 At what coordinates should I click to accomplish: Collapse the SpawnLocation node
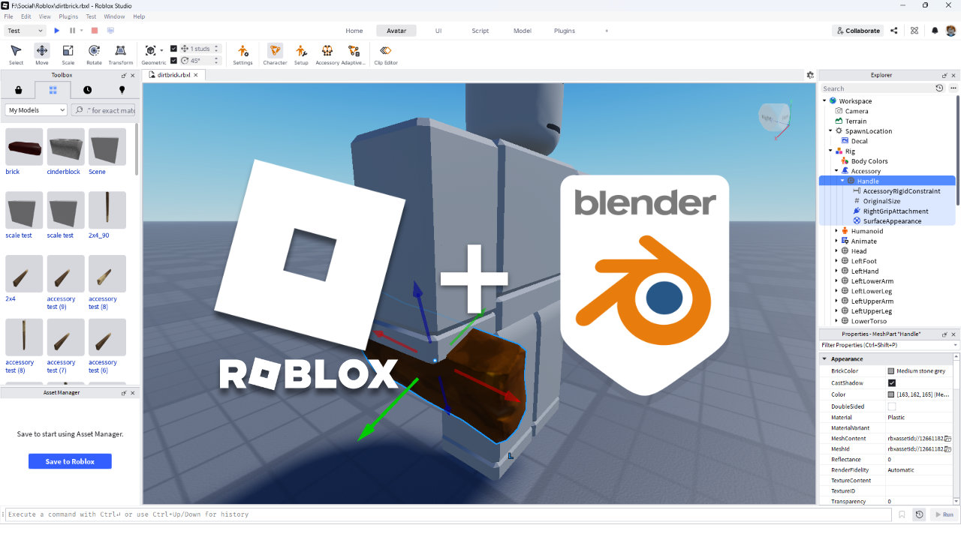[830, 130]
